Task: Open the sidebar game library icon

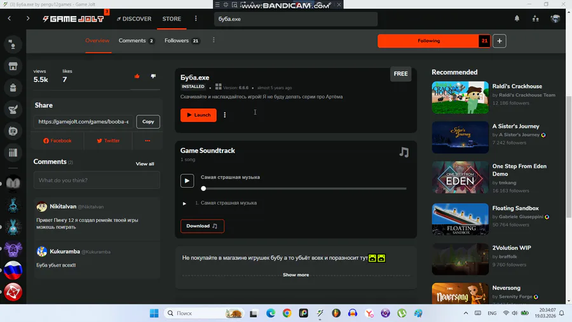Action: (13, 153)
